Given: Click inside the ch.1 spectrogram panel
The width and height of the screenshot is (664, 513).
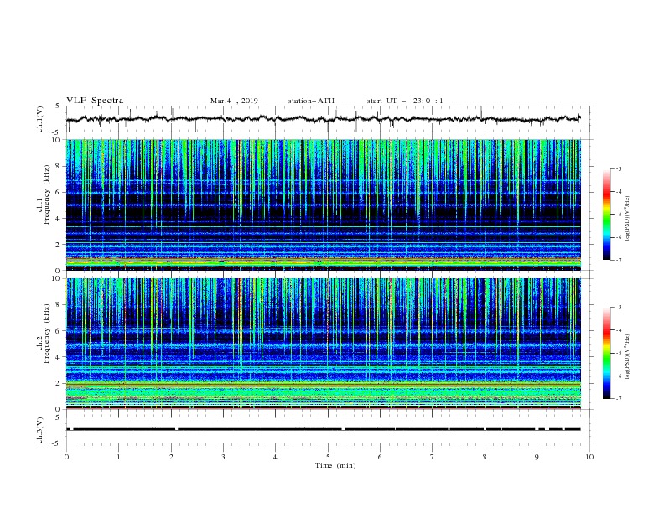Looking at the screenshot, I should click(323, 205).
